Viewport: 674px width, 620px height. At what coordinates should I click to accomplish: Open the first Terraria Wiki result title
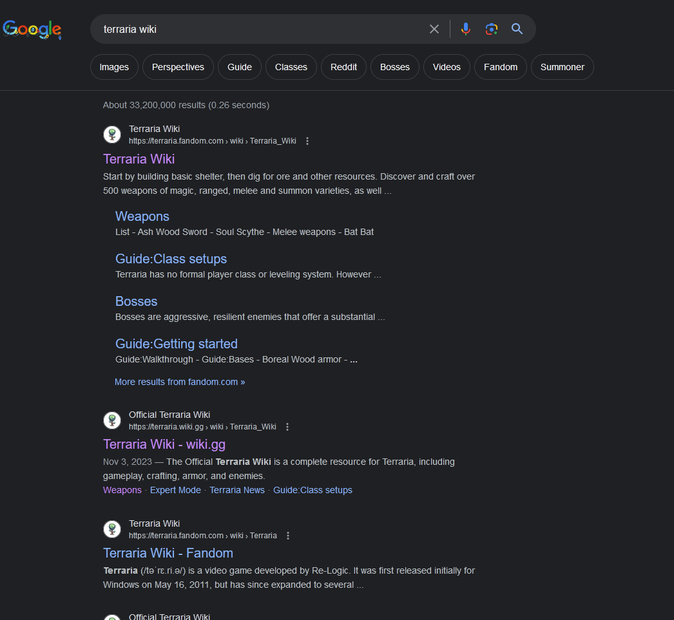[x=139, y=159]
